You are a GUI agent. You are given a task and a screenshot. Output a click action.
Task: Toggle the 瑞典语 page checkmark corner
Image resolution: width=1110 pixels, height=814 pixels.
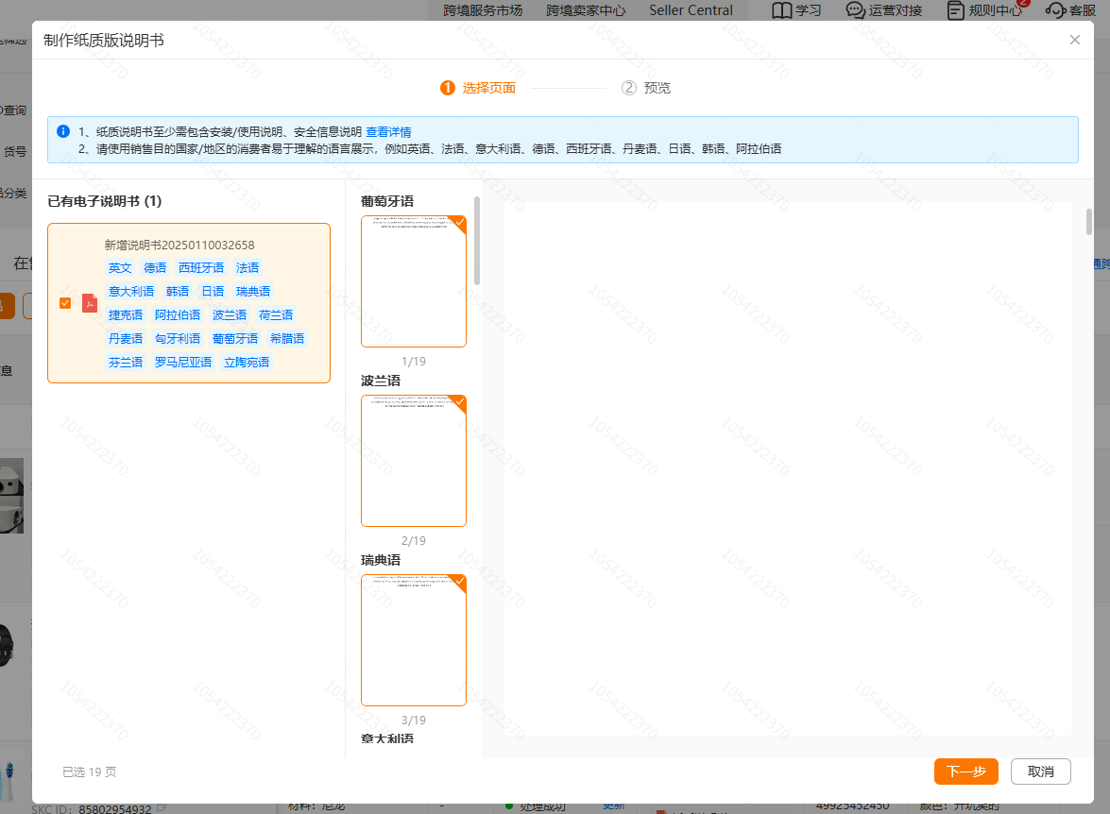coord(459,582)
